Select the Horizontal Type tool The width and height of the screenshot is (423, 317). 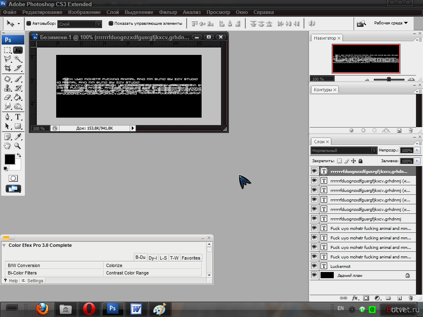18,117
